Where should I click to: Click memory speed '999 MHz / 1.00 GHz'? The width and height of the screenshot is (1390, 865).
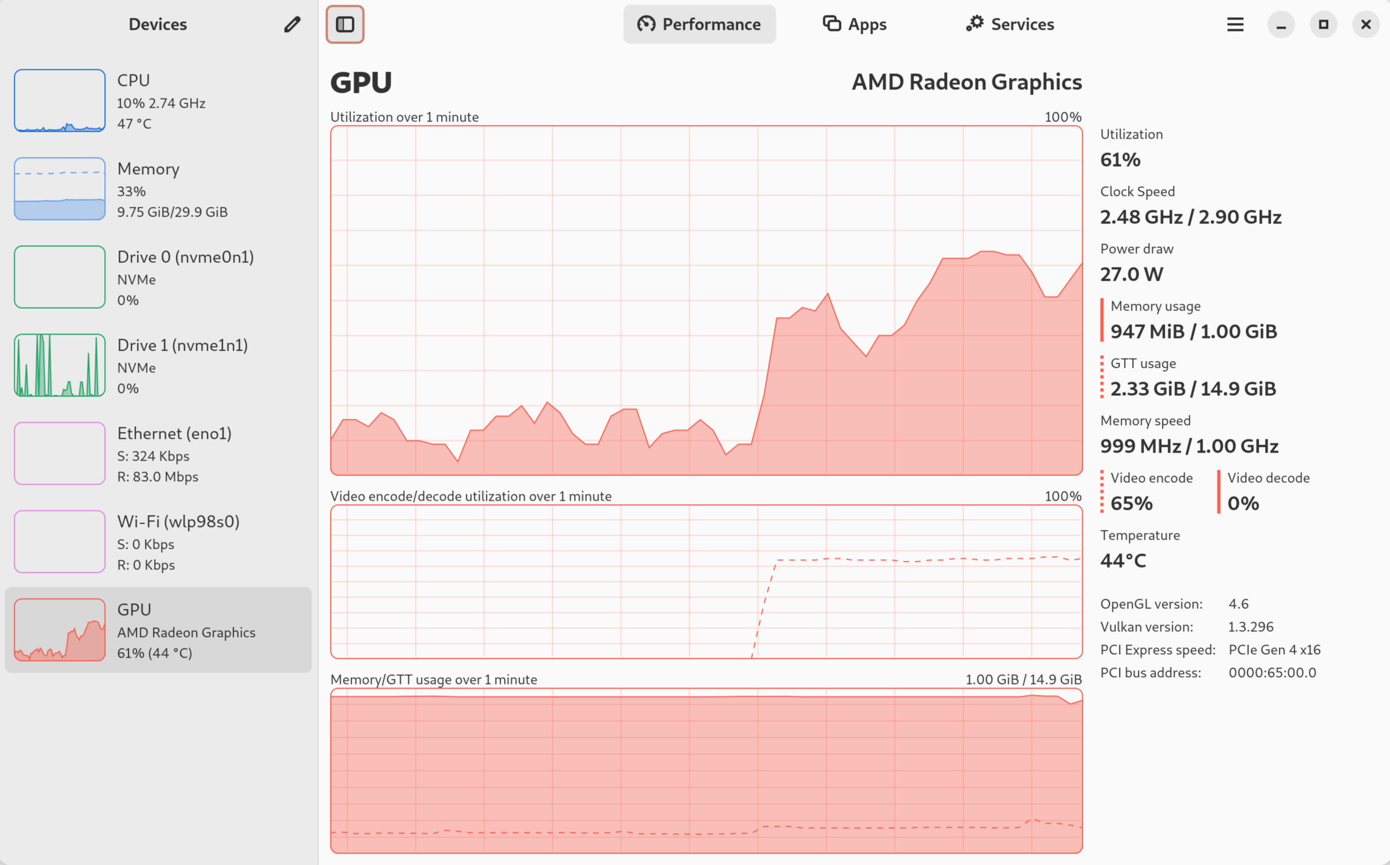point(1189,446)
